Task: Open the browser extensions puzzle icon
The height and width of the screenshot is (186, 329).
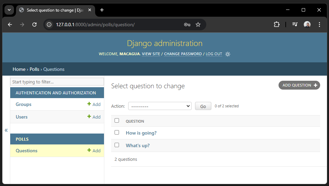Action: tap(276, 25)
